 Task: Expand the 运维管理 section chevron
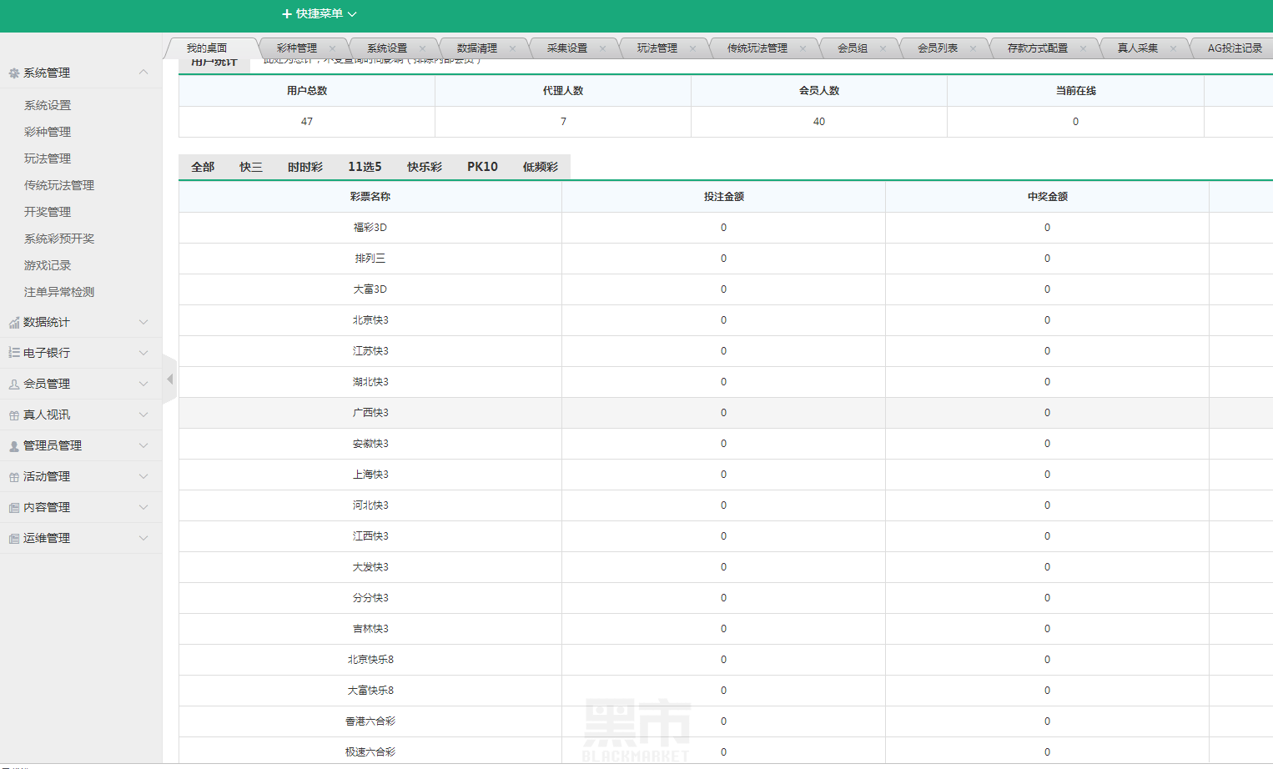(143, 538)
